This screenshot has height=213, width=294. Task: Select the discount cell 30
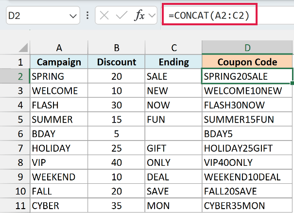(x=117, y=105)
